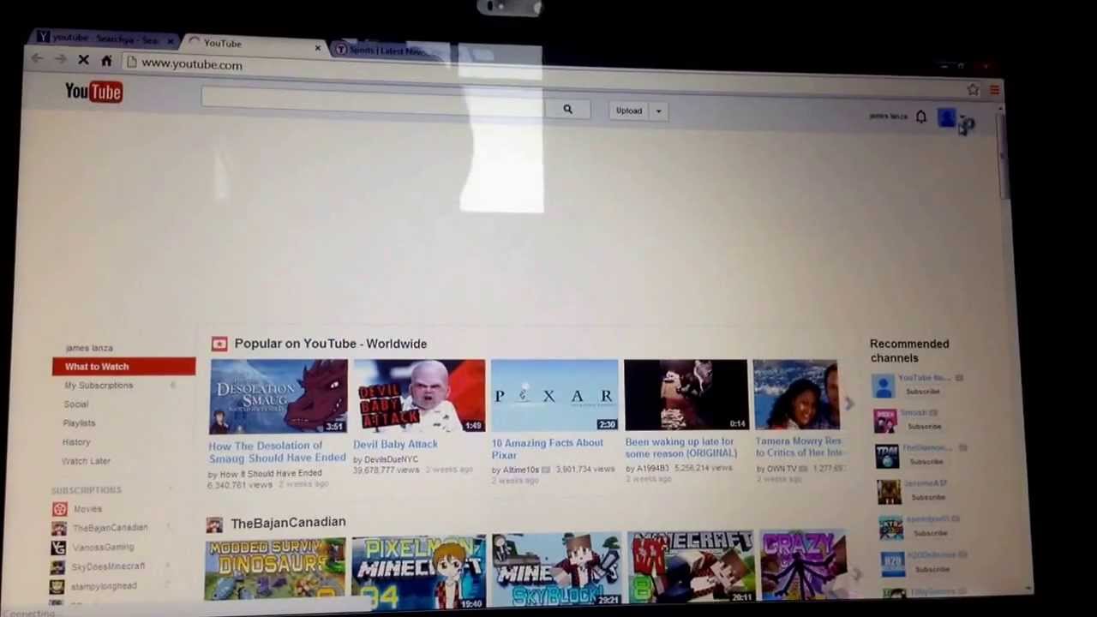The height and width of the screenshot is (617, 1097).
Task: Open 10 Amazing Facts About Pixar link
Action: (547, 449)
